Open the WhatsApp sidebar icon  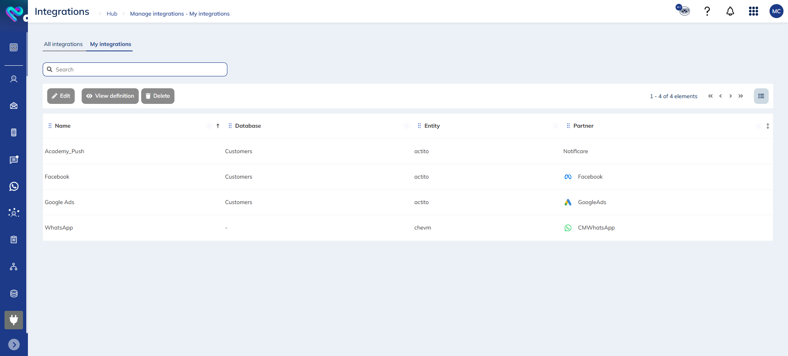[14, 186]
